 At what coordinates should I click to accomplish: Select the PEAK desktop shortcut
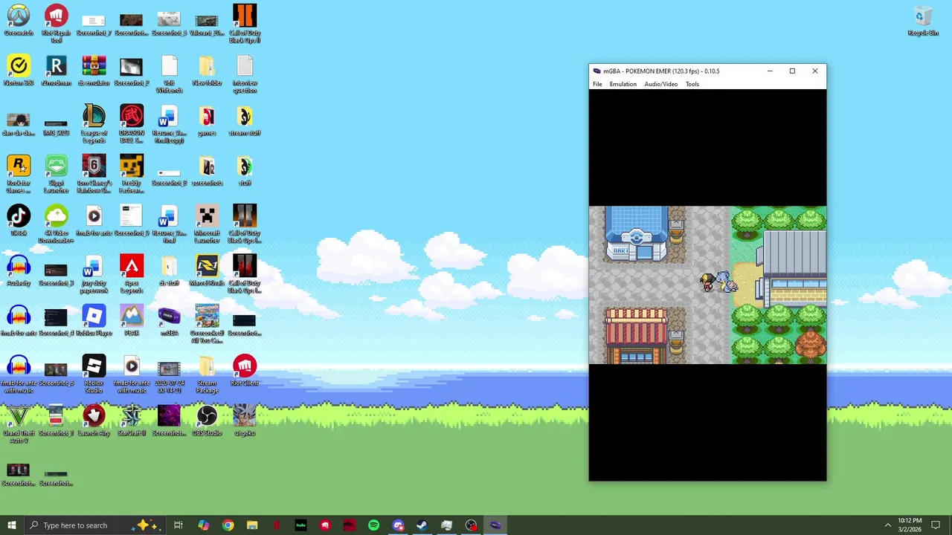[x=132, y=320]
